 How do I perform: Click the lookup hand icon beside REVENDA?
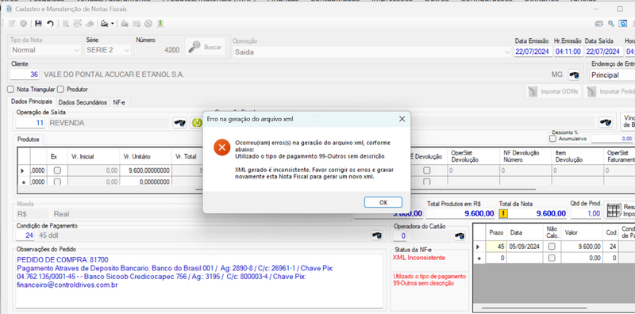(x=180, y=123)
